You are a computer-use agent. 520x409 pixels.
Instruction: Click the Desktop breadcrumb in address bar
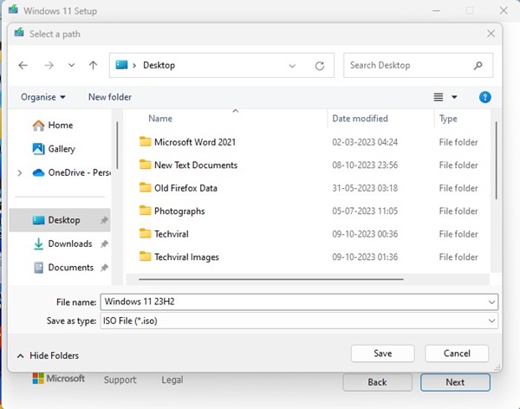(159, 65)
